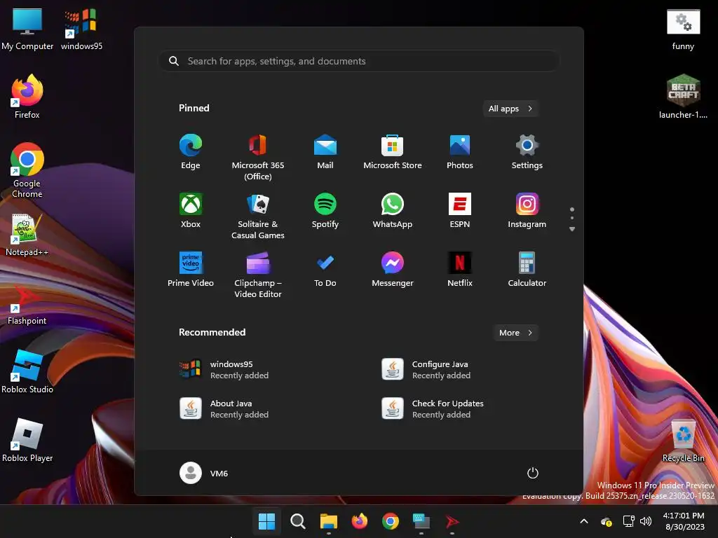The height and width of the screenshot is (538, 718).
Task: Open Microsoft Store from pinned apps
Action: click(393, 153)
